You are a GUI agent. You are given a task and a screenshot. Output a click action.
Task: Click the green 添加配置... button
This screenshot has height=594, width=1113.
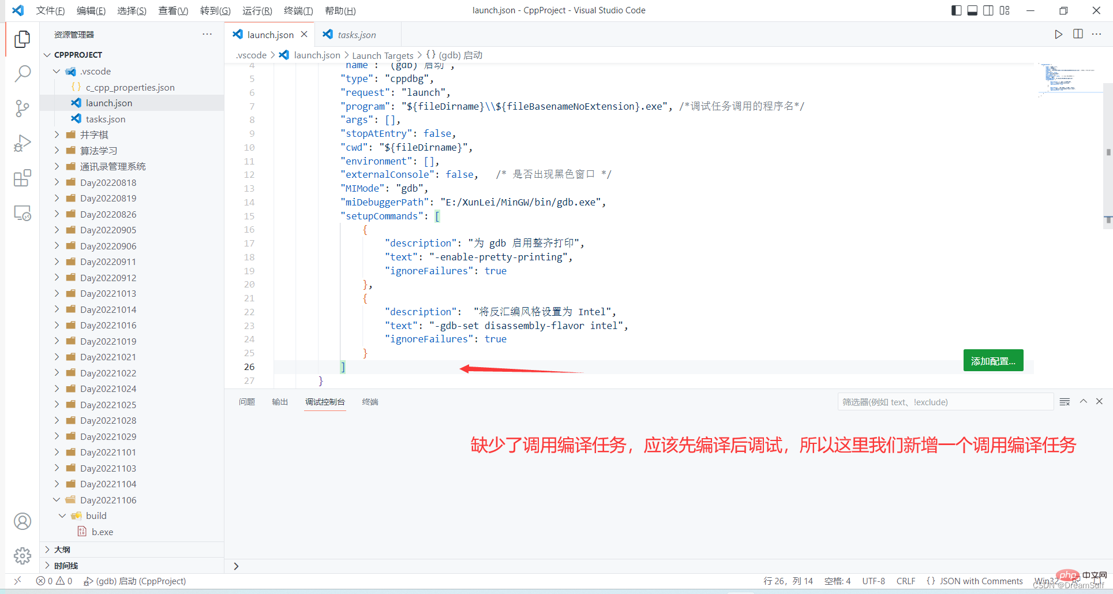993,361
